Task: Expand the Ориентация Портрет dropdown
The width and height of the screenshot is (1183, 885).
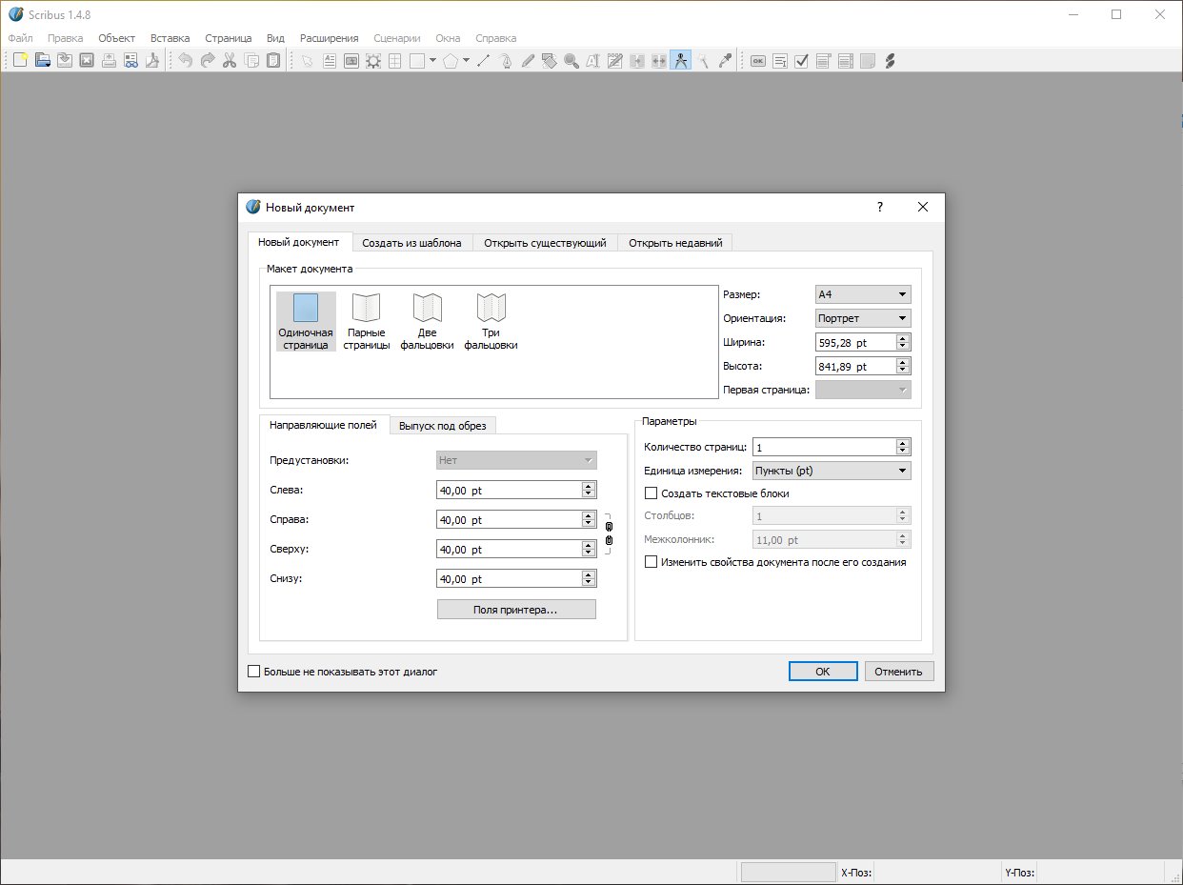Action: 863,318
